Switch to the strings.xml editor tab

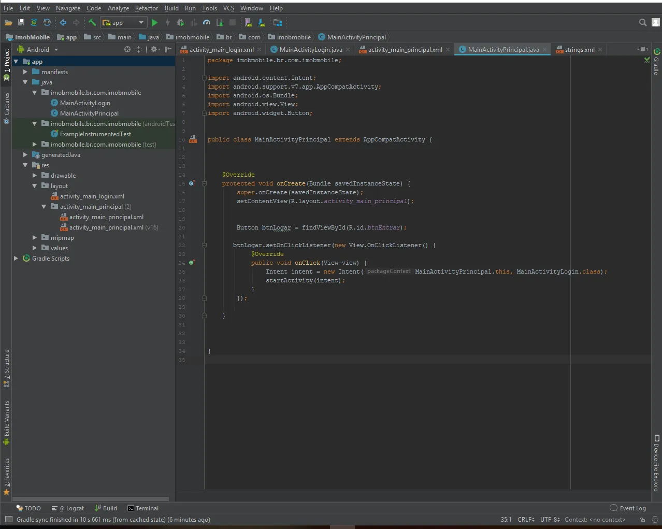point(579,50)
